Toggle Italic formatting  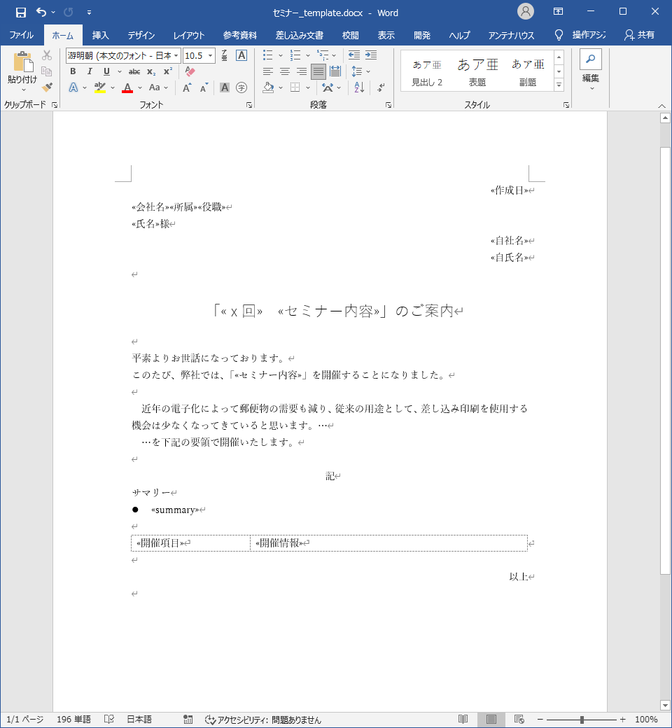click(x=90, y=71)
